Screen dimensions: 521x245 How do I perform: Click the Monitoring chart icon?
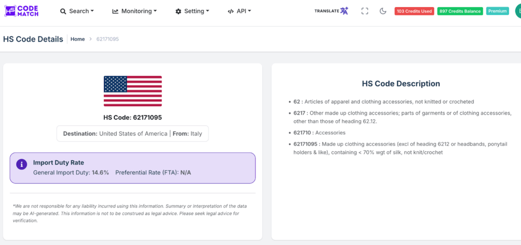[x=115, y=11]
